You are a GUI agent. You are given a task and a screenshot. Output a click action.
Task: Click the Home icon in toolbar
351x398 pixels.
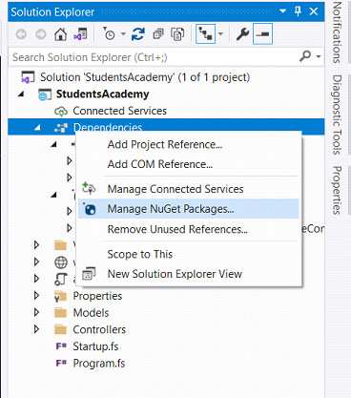coord(60,34)
